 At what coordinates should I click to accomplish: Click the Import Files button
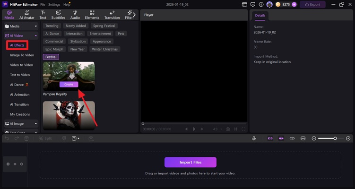tap(190, 162)
